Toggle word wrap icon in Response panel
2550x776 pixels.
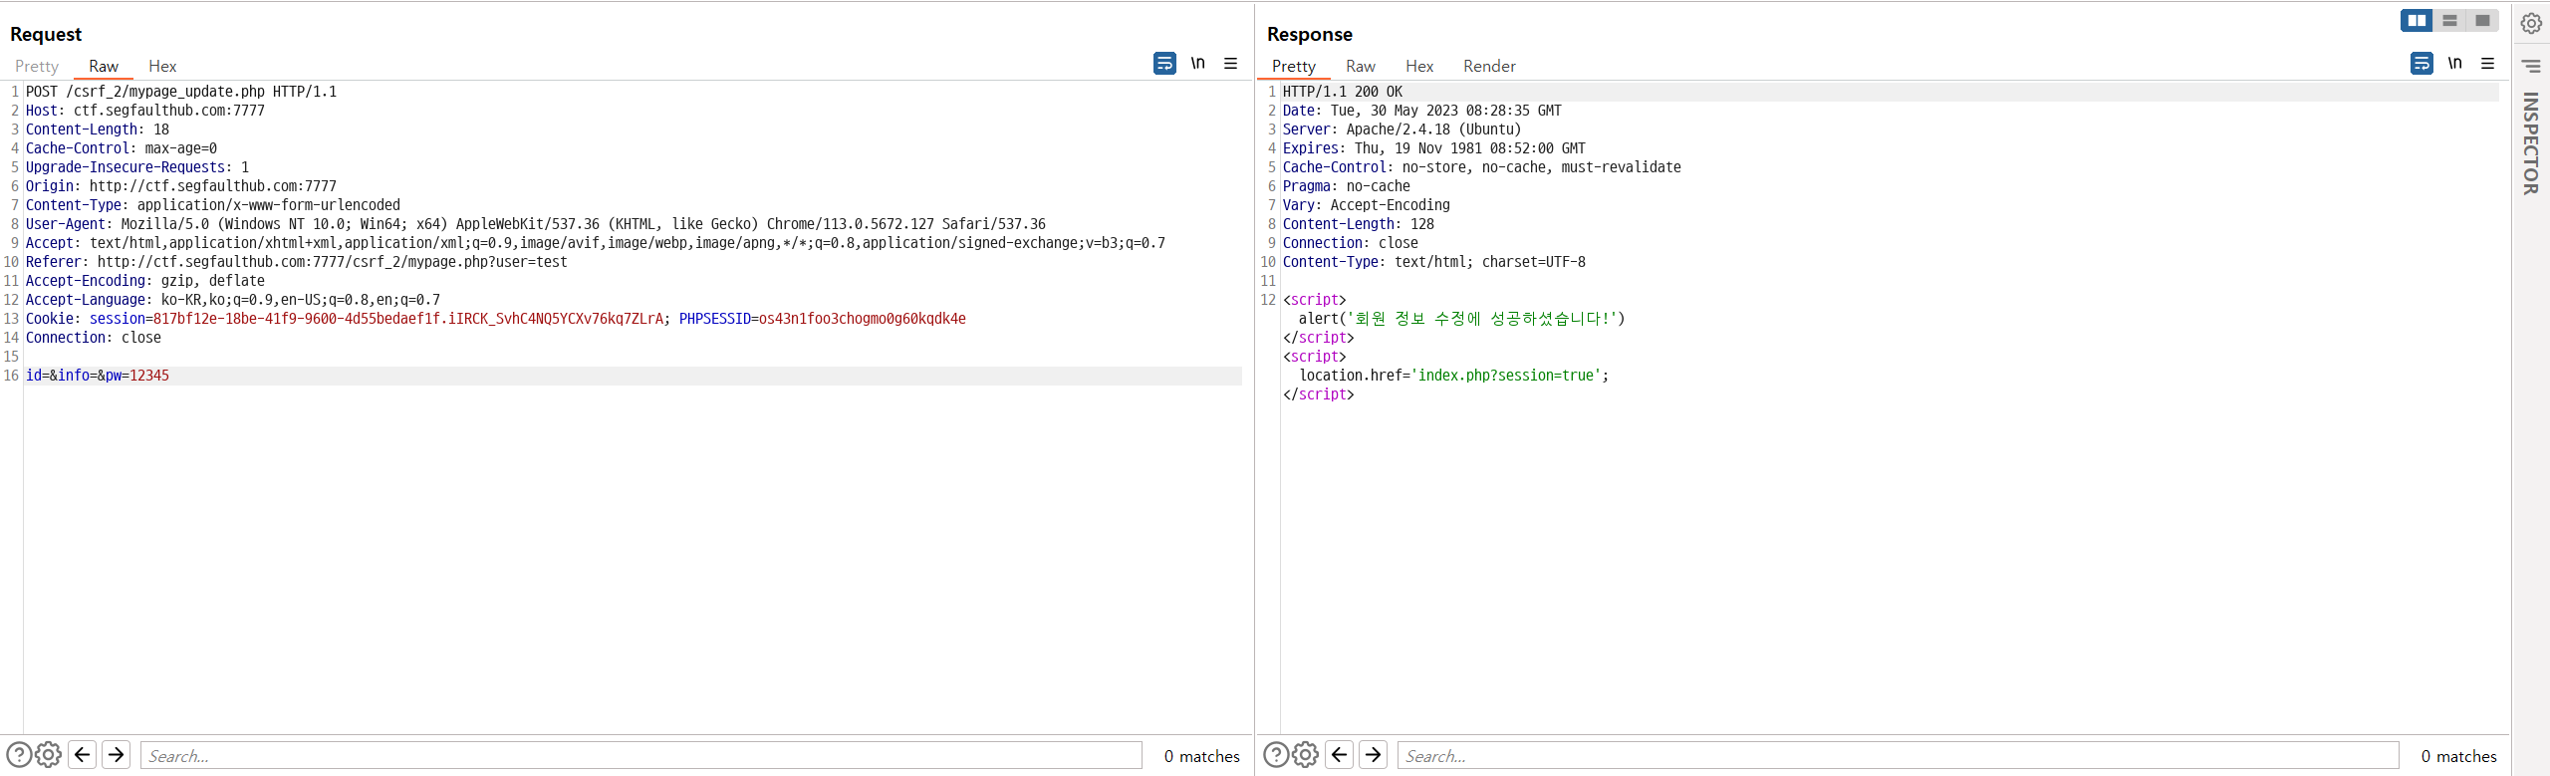2422,64
